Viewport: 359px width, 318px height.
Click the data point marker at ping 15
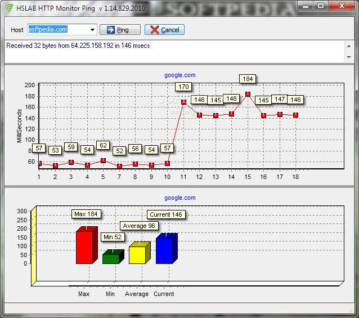pos(248,95)
